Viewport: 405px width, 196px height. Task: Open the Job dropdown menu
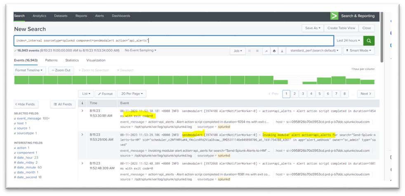click(238, 51)
